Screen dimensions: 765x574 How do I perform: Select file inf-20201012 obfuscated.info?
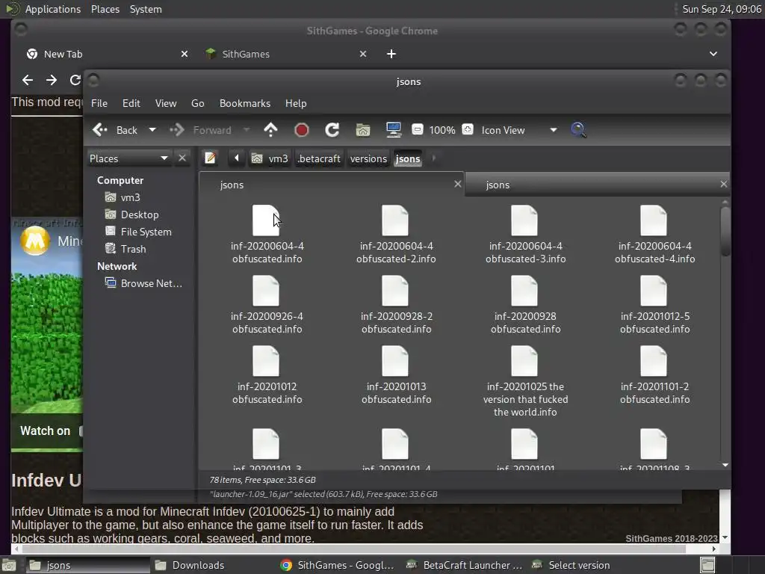pos(267,375)
